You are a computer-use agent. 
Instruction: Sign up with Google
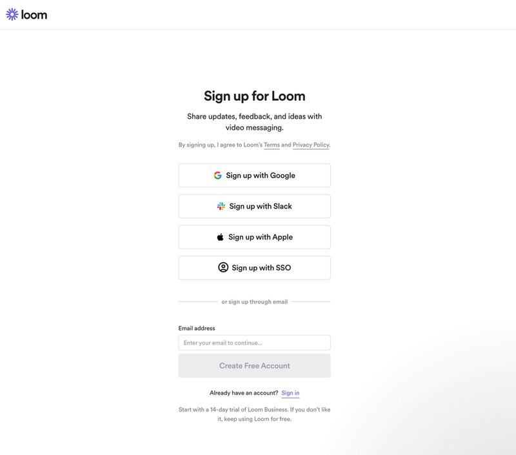254,175
